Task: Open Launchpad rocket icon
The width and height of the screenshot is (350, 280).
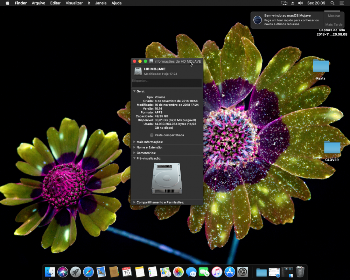Action: (x=76, y=272)
